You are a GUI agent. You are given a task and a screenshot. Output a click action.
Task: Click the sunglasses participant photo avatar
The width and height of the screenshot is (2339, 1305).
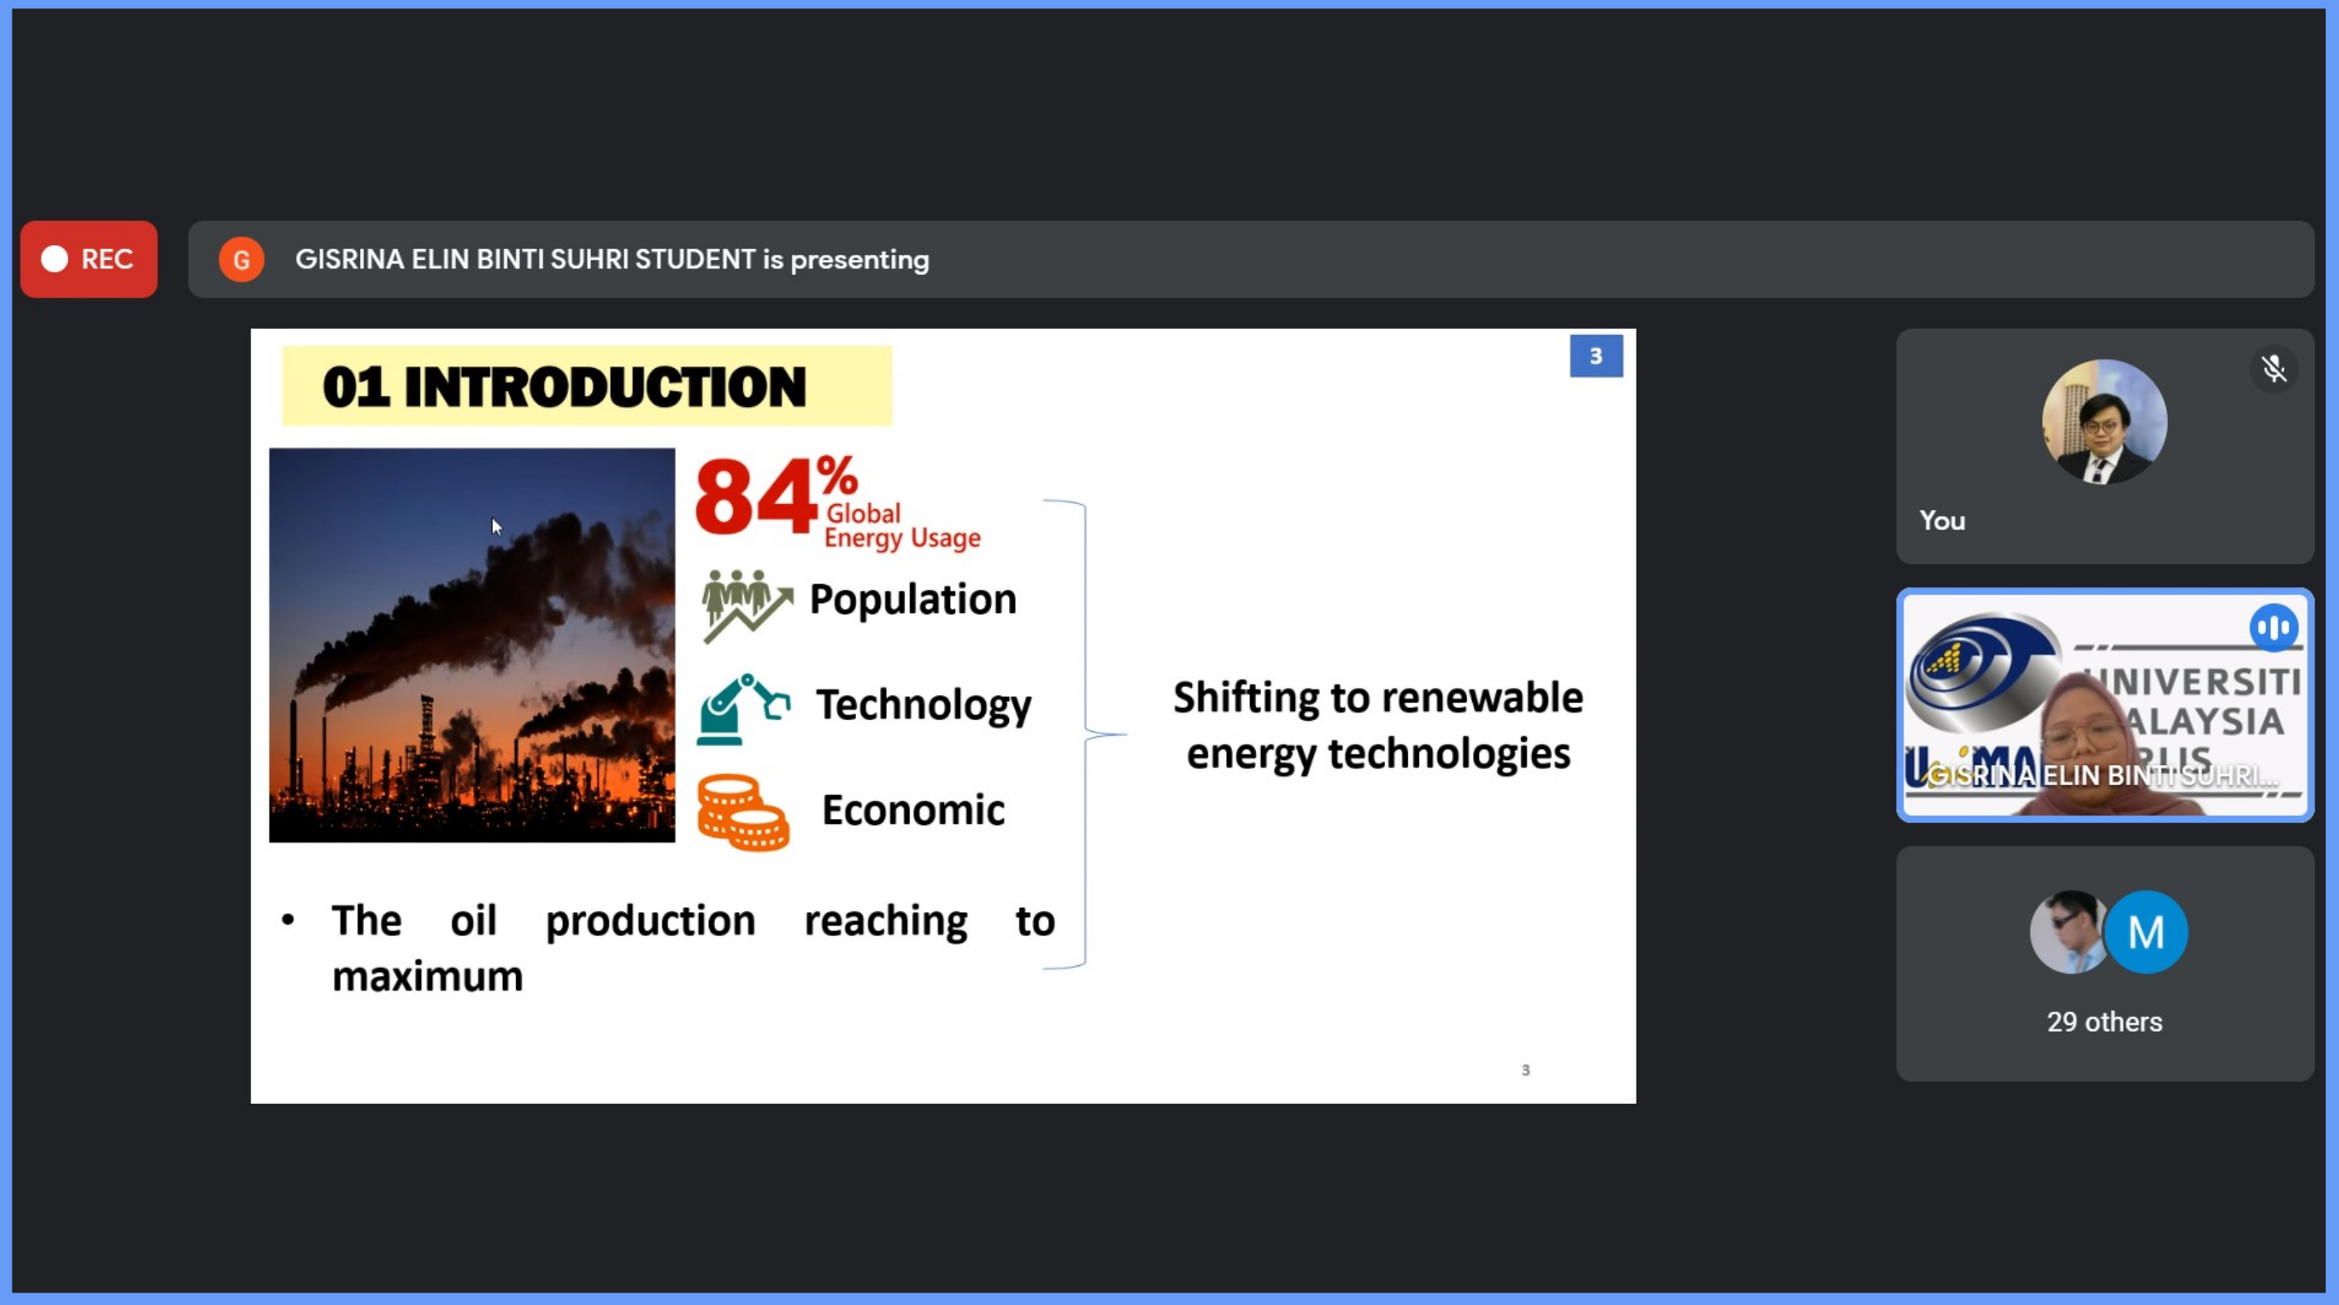2065,932
